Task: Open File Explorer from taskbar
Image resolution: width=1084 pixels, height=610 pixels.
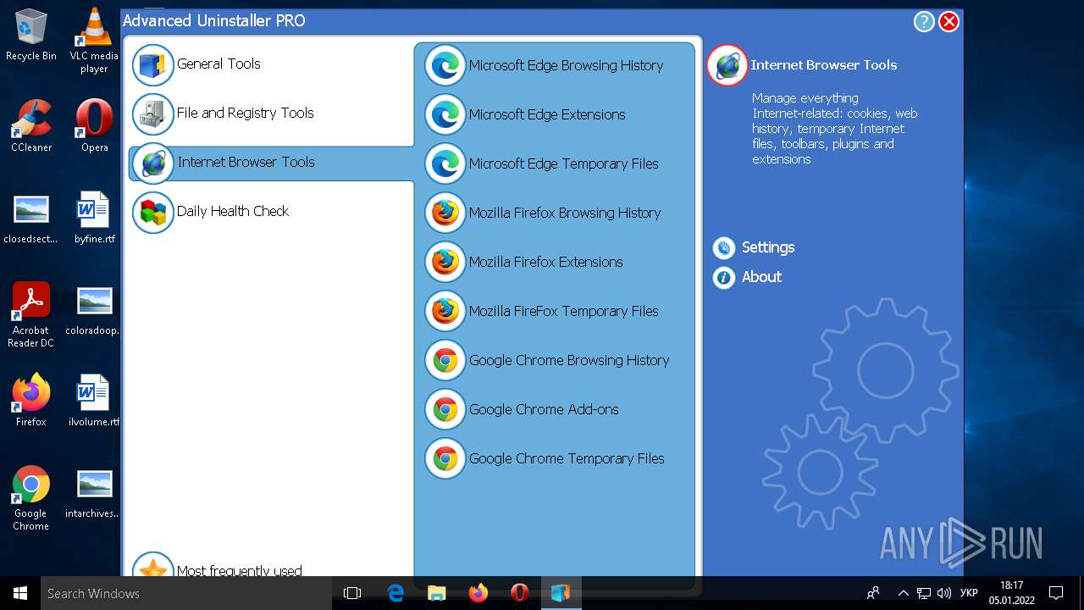Action: pos(436,593)
